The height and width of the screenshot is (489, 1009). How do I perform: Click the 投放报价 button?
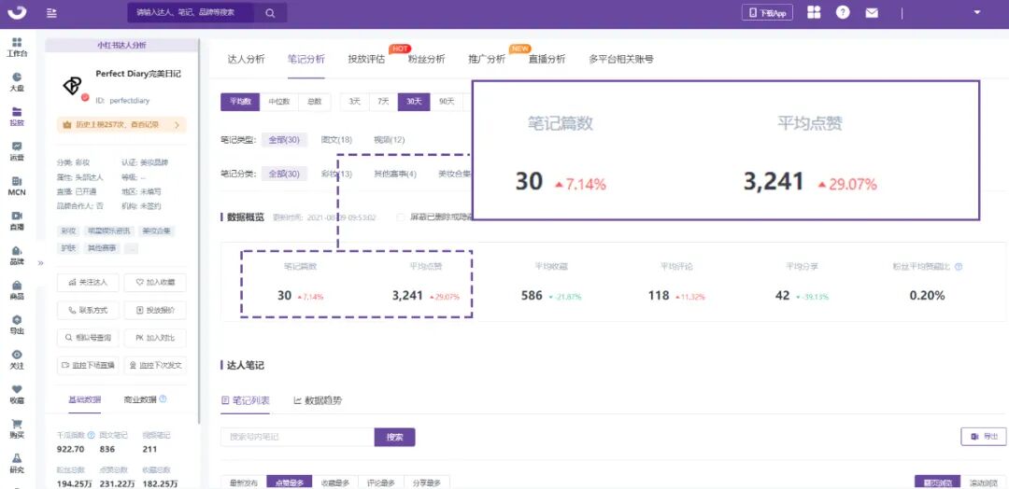155,310
